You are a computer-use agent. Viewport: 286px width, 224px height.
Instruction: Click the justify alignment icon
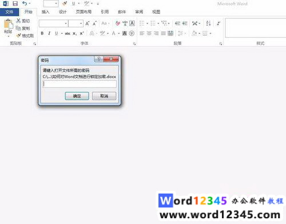164,33
